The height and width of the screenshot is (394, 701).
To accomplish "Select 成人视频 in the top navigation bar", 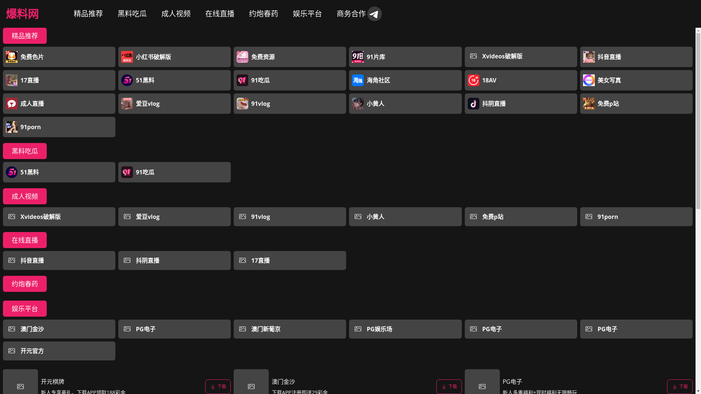I will [176, 14].
